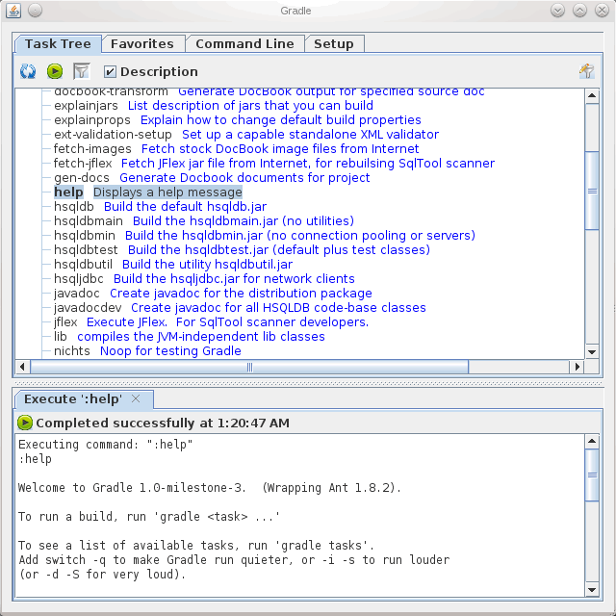Click the edit filter icon at toolbar right
616x616 pixels.
(x=586, y=71)
